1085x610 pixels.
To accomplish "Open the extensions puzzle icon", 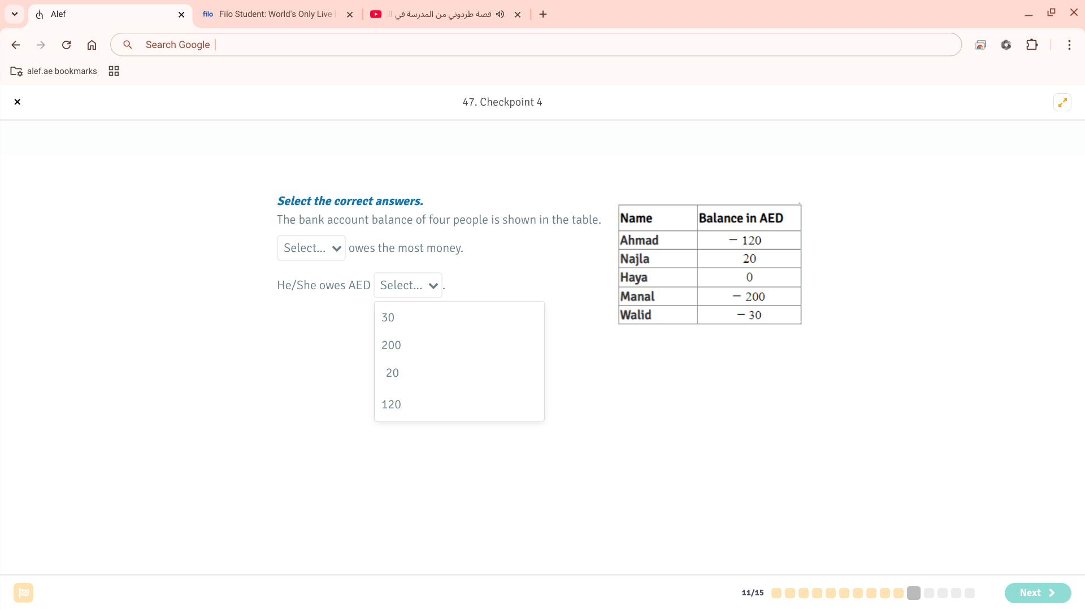I will (x=1032, y=45).
